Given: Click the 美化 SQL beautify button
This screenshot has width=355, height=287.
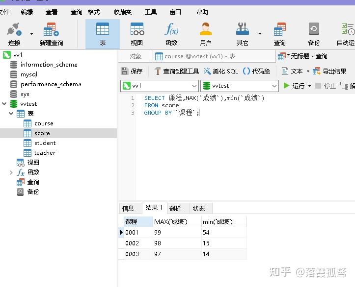Looking at the screenshot, I should coord(221,72).
